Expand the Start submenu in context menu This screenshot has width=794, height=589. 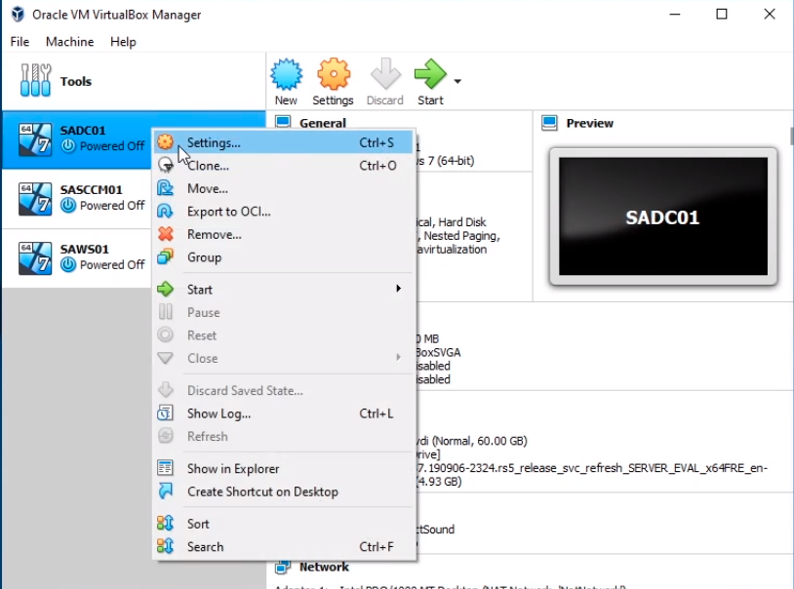coord(398,290)
